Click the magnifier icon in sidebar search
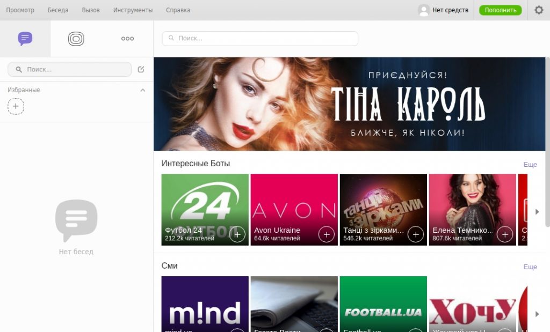This screenshot has width=550, height=332. point(19,69)
